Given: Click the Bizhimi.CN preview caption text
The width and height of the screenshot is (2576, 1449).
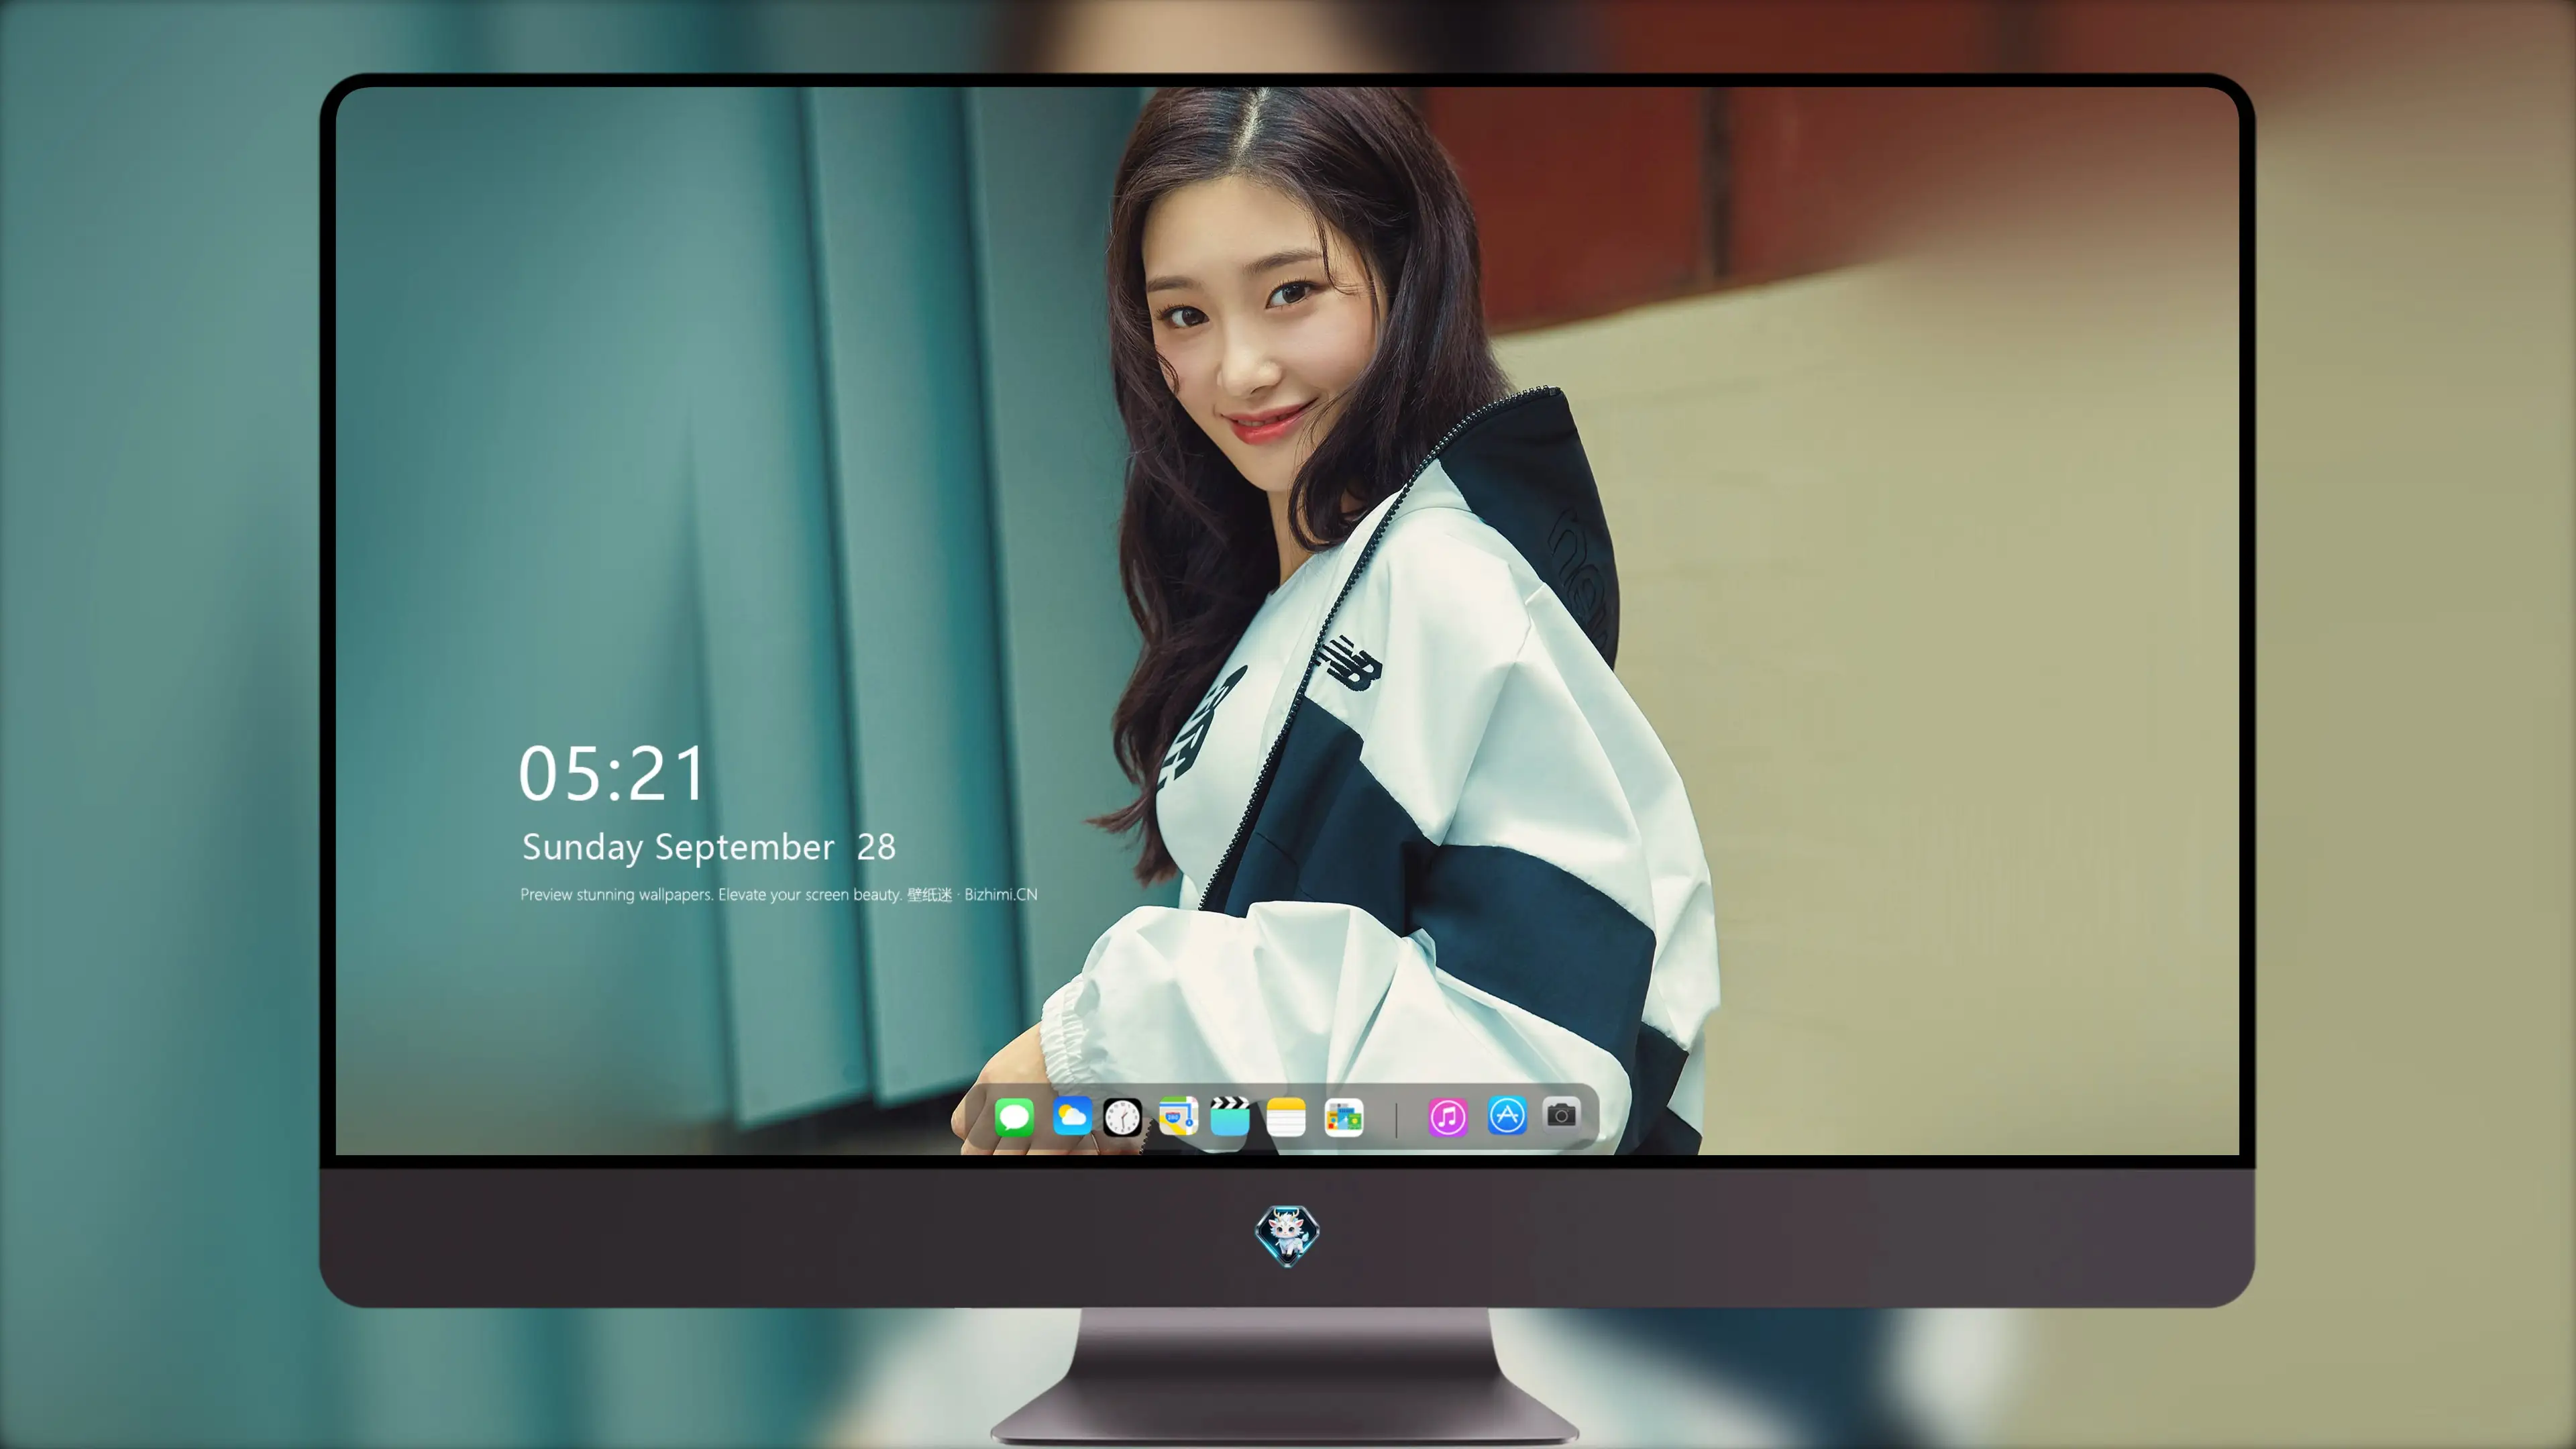Looking at the screenshot, I should pos(779,894).
